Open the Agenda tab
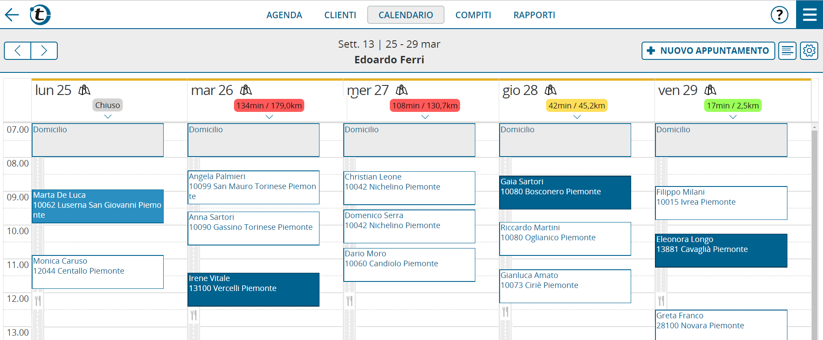This screenshot has height=340, width=823. coord(284,15)
